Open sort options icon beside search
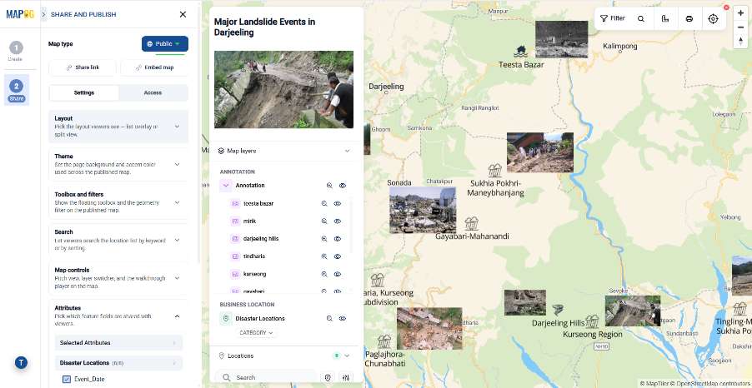The width and height of the screenshot is (752, 388). [346, 377]
